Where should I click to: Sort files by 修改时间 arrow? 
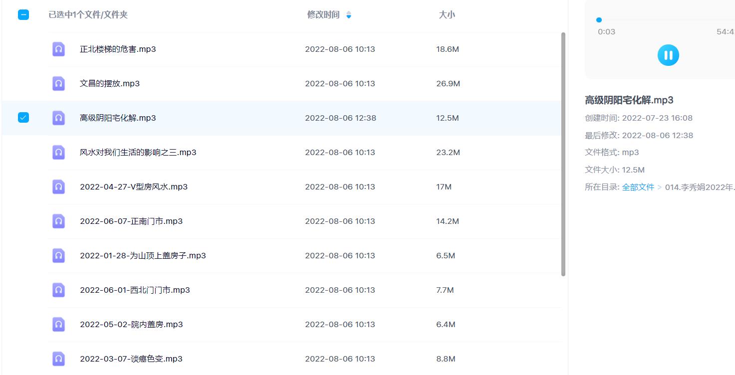349,15
